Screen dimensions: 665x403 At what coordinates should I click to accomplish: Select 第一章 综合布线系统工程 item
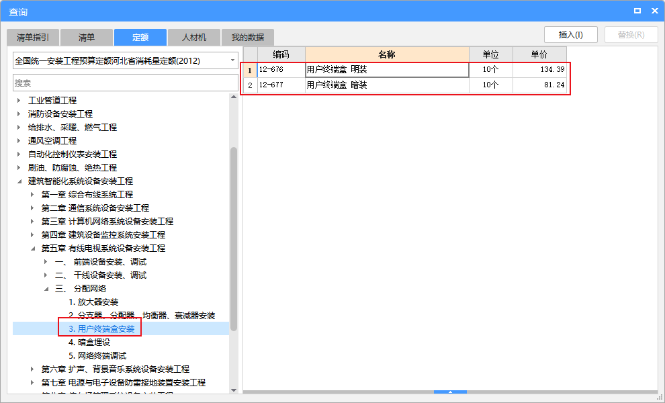87,195
